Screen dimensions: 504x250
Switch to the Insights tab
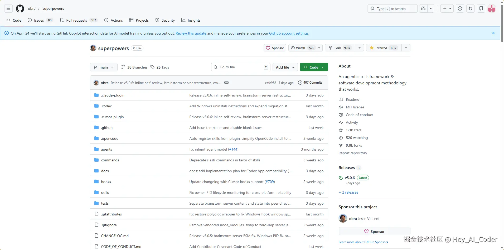(191, 20)
